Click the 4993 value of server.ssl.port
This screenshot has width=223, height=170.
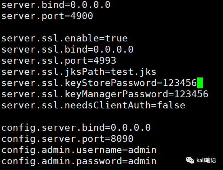104,61
